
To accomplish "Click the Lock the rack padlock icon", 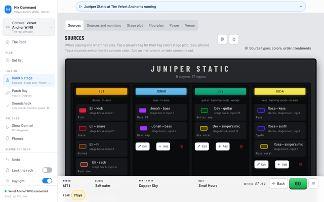I will [8, 170].
